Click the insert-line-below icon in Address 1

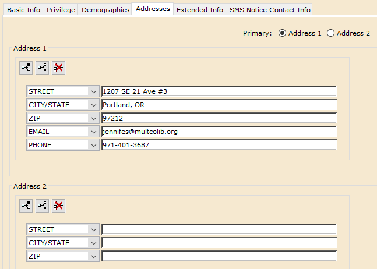point(42,68)
